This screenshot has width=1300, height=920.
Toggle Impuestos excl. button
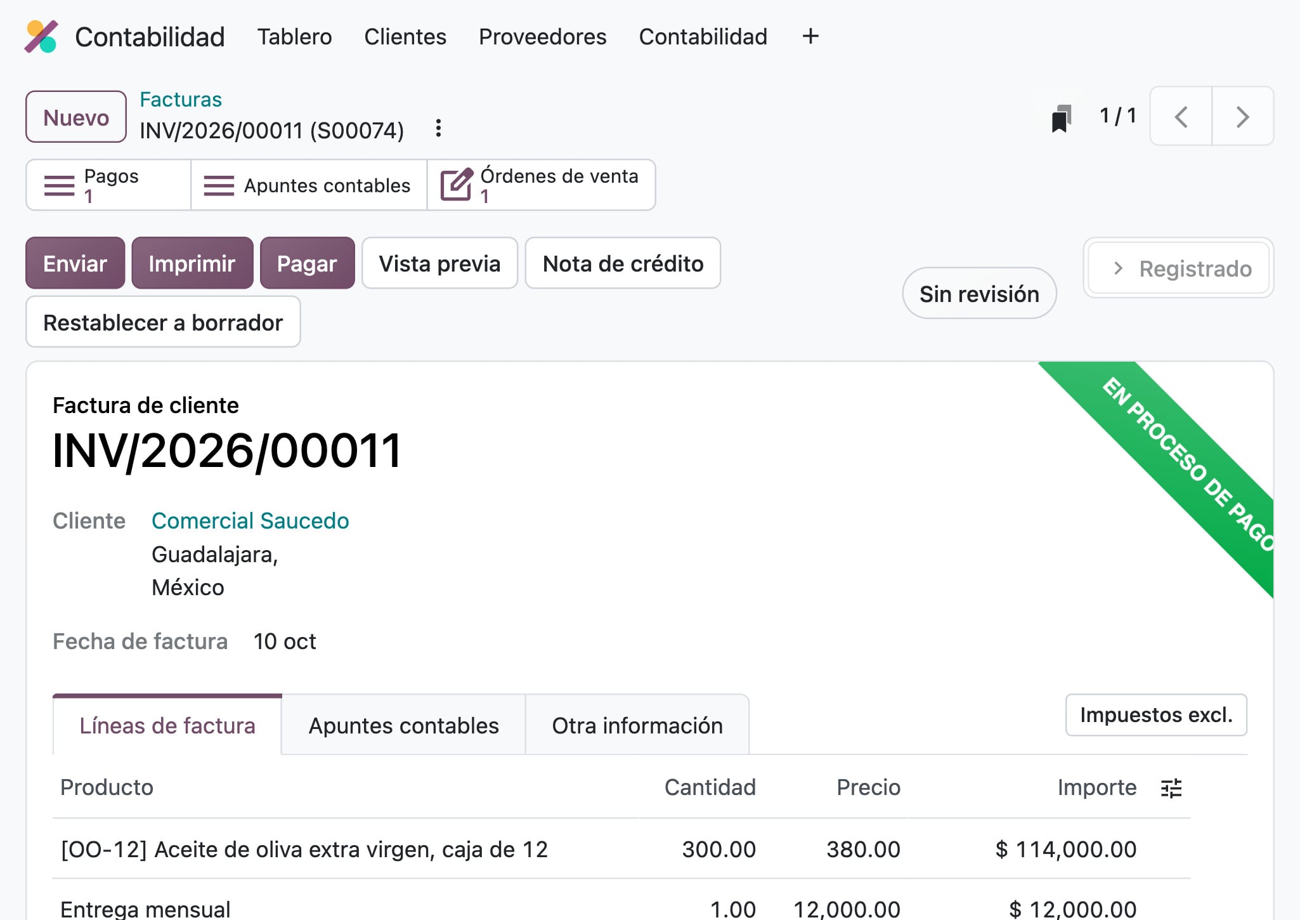point(1156,715)
